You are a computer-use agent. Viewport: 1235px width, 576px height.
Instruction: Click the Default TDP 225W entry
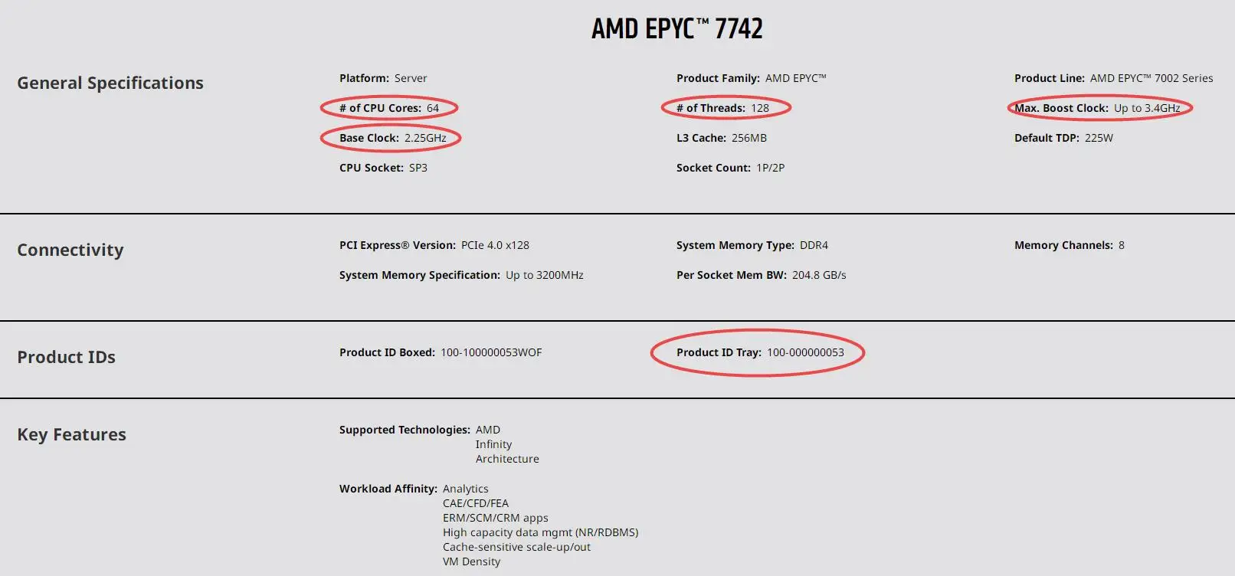click(1063, 138)
